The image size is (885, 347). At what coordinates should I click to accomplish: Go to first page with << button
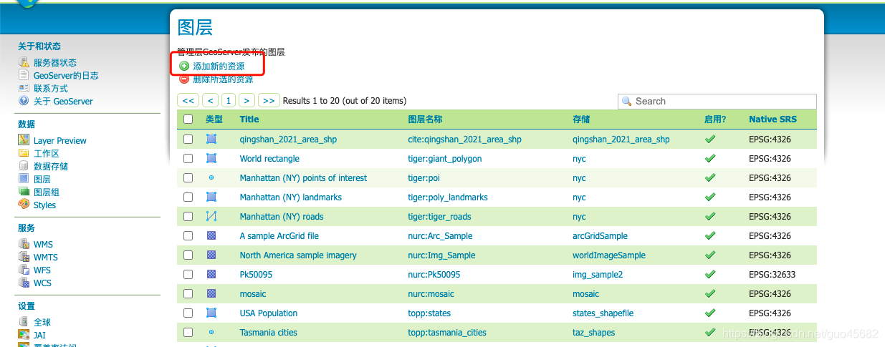tap(188, 101)
